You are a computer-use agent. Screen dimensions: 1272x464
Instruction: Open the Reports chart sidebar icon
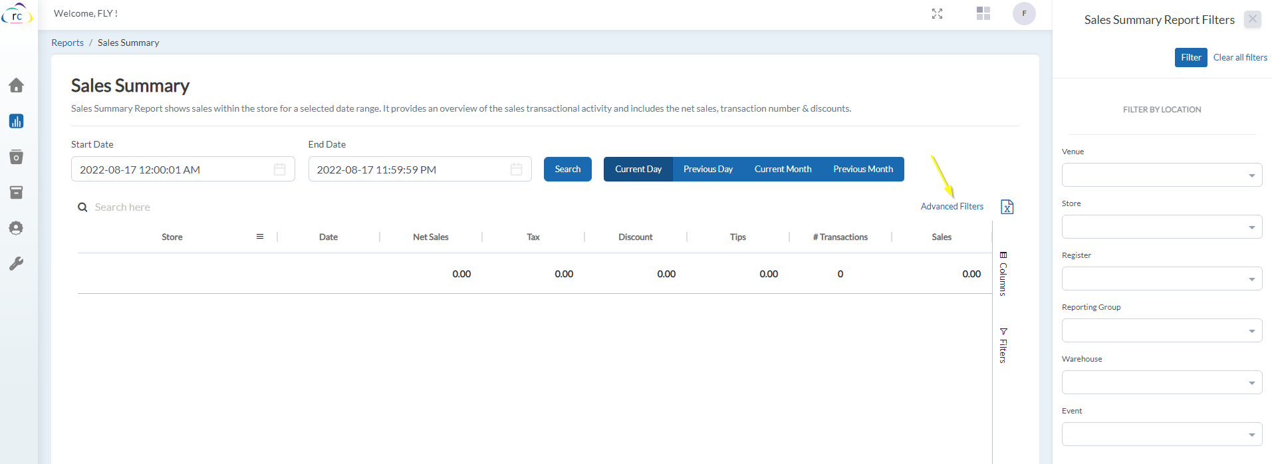point(17,121)
